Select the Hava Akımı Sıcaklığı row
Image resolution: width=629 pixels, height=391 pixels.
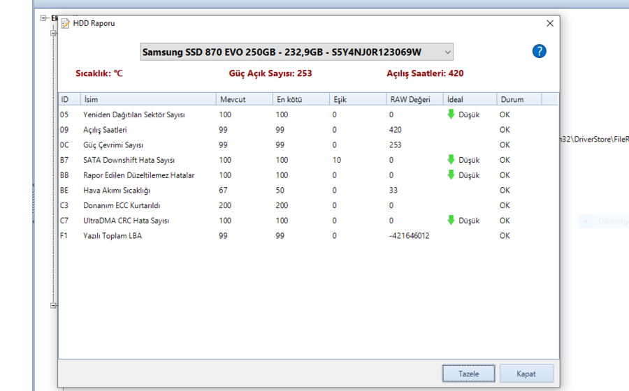(308, 191)
